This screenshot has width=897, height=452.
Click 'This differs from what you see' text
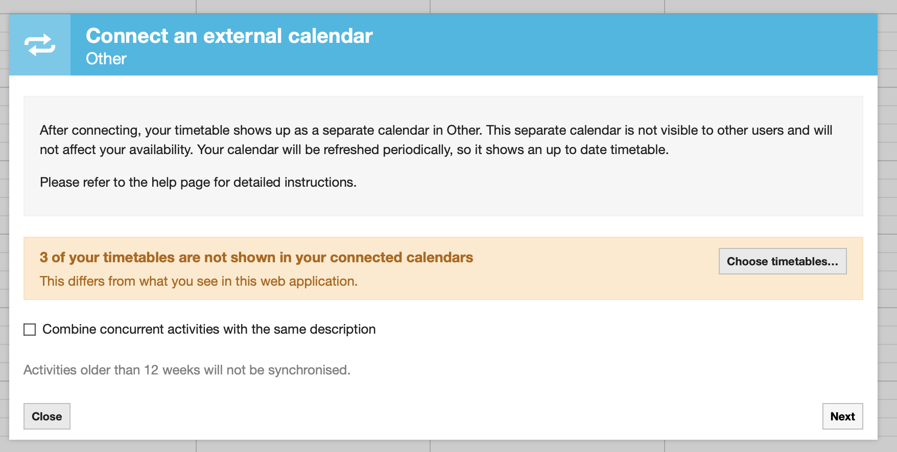click(x=198, y=281)
